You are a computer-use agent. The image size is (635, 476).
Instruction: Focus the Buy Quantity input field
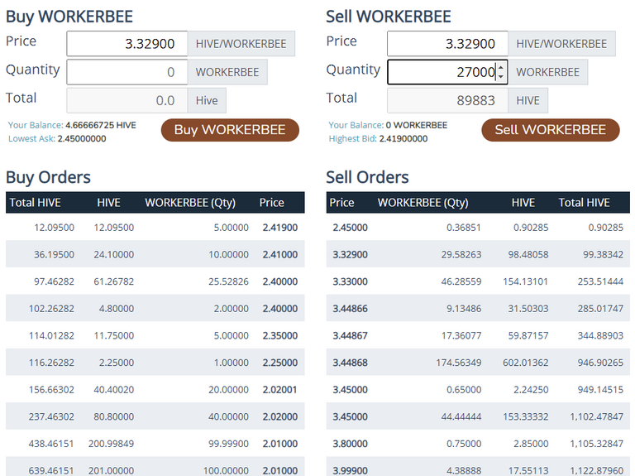point(127,72)
